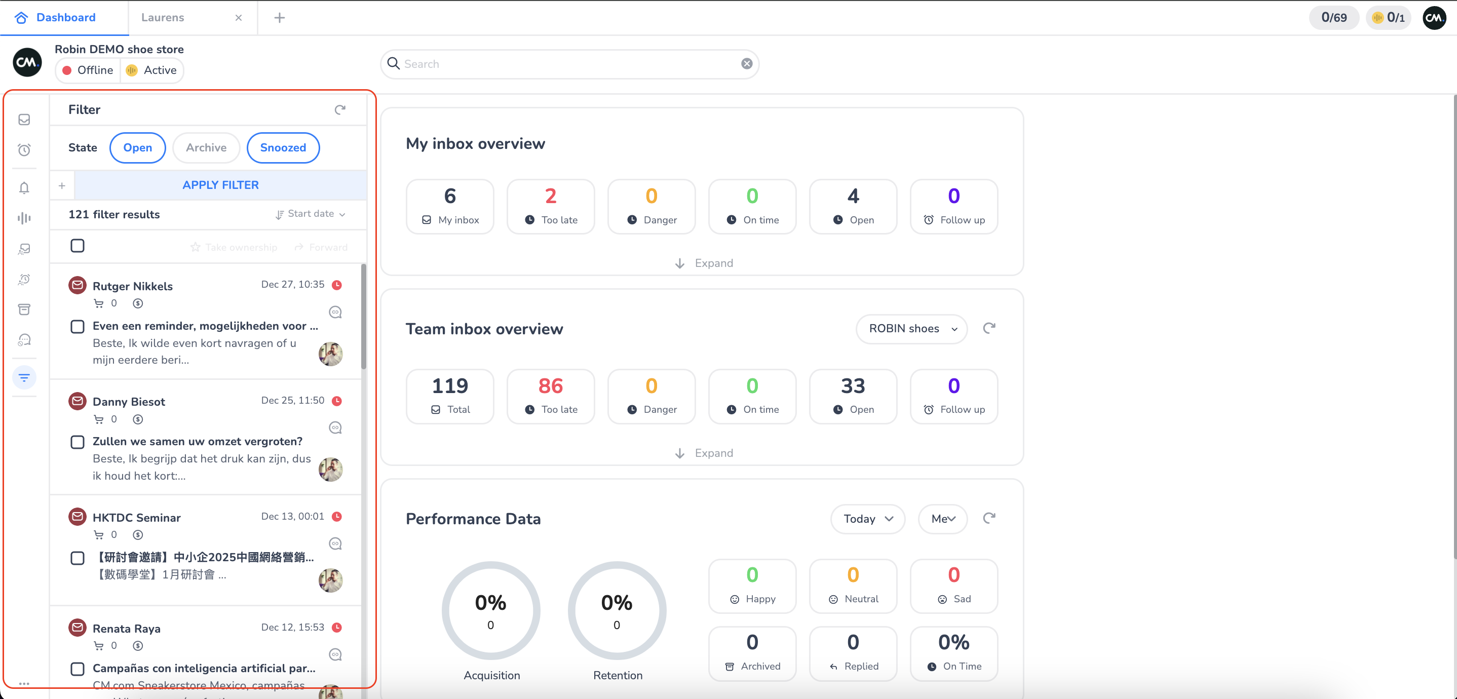The width and height of the screenshot is (1457, 699).
Task: Click the alarm clock snooze sidebar icon
Action: 24,150
